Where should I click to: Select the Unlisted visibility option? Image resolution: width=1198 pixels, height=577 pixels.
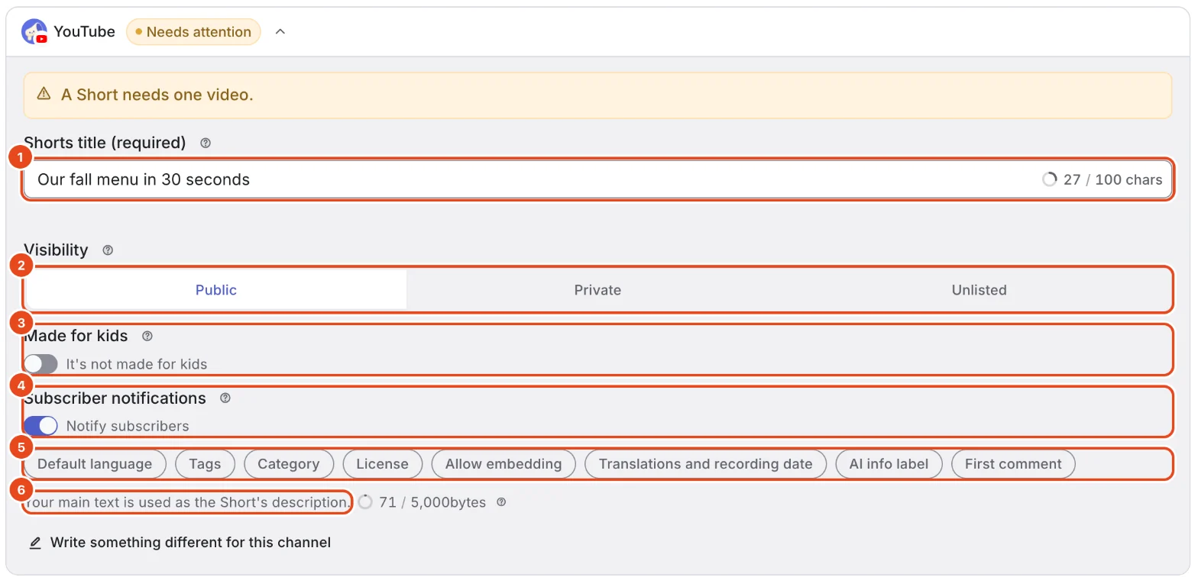point(979,290)
